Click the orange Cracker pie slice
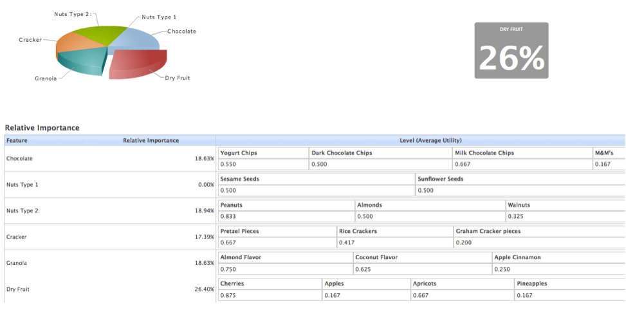Viewport: 626px width, 310px height. 78,44
